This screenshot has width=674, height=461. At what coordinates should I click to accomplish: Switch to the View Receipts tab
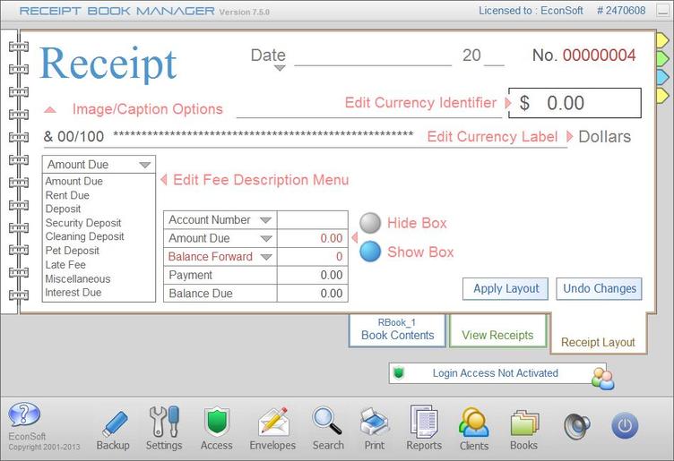(497, 335)
